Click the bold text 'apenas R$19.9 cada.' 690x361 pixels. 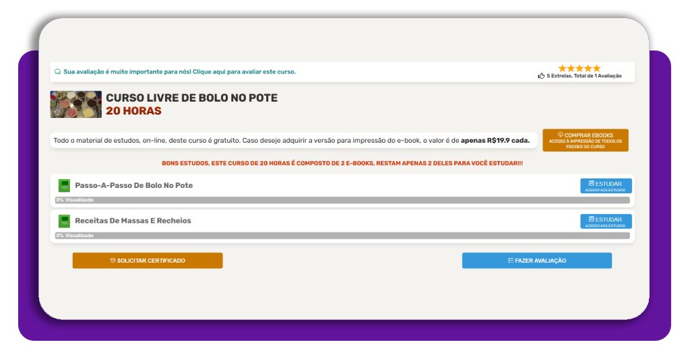click(x=495, y=141)
